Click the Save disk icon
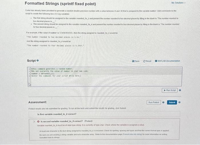This screenshot has width=200, height=145. (x=133, y=61)
